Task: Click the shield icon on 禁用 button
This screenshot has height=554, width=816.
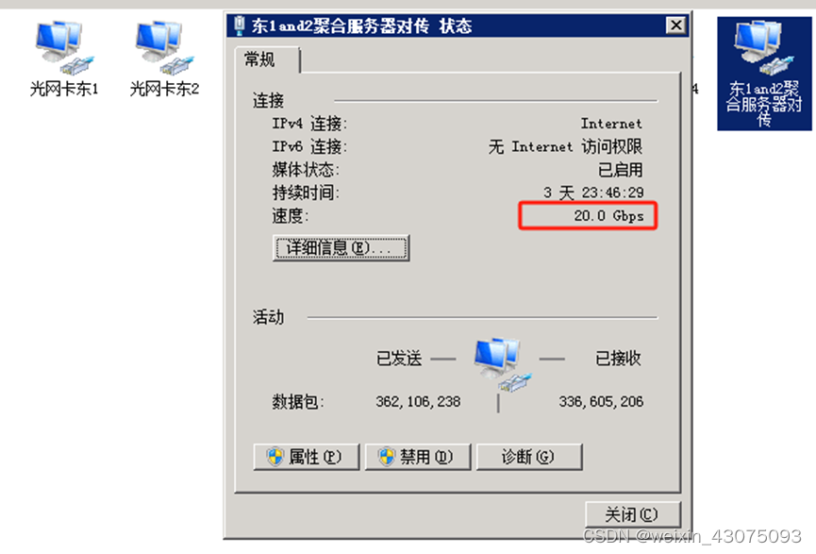Action: [387, 457]
